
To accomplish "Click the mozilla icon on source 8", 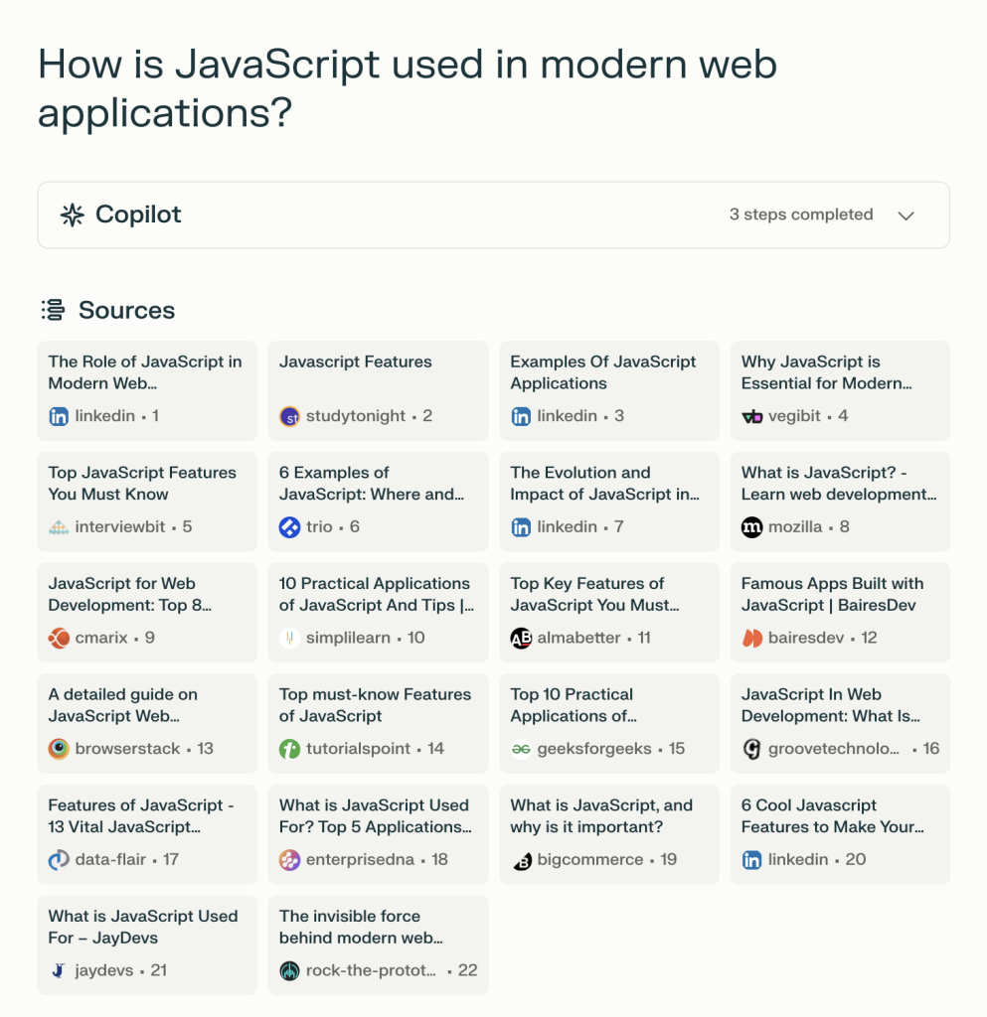I will [752, 527].
